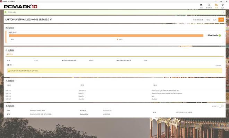Expand the monitoring details link
This screenshot has height=138, width=229.
pos(218,66)
